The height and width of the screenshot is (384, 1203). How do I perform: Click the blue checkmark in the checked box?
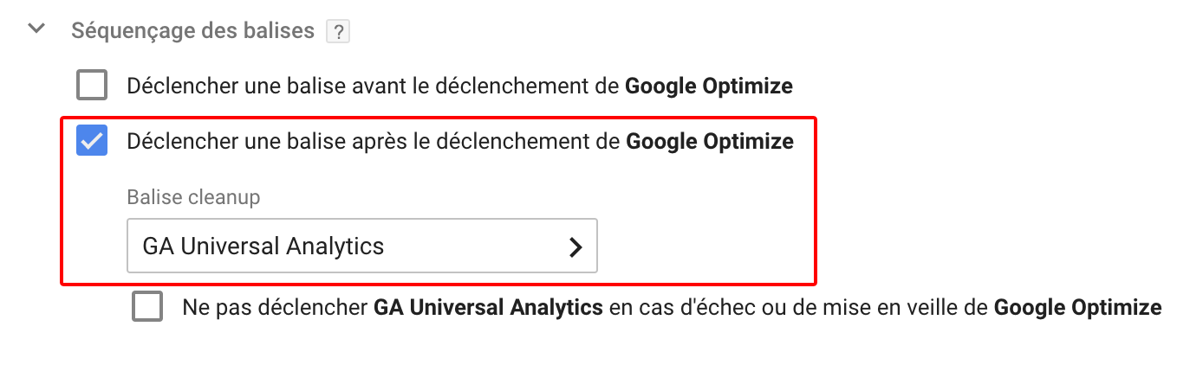pyautogui.click(x=92, y=141)
